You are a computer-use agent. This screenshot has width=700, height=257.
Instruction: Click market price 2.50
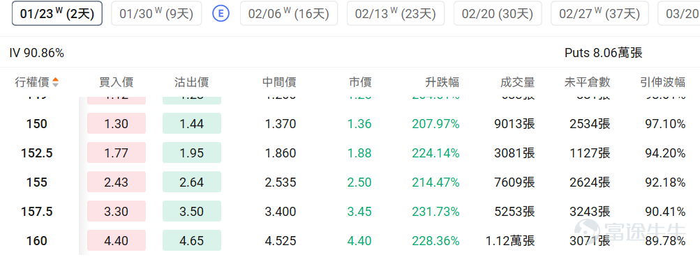pos(359,182)
